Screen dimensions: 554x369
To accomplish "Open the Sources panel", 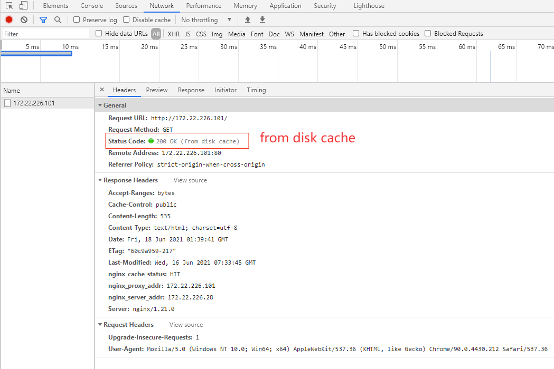I will (126, 6).
